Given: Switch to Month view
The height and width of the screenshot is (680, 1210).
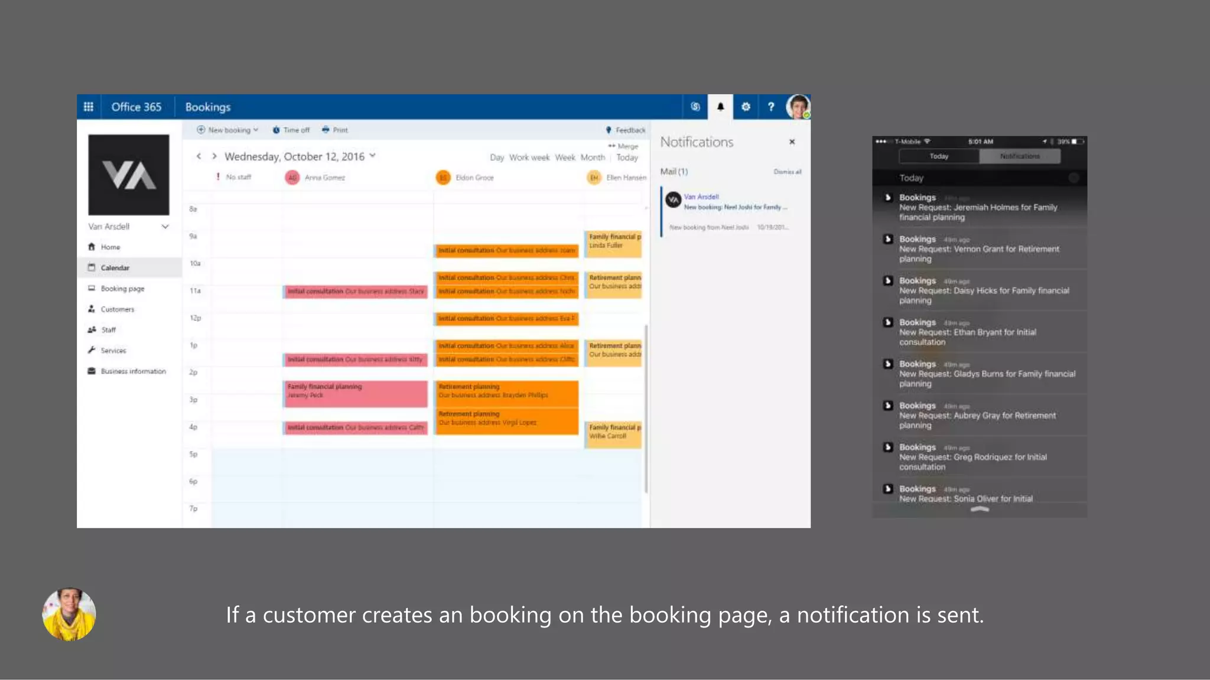Looking at the screenshot, I should 593,158.
